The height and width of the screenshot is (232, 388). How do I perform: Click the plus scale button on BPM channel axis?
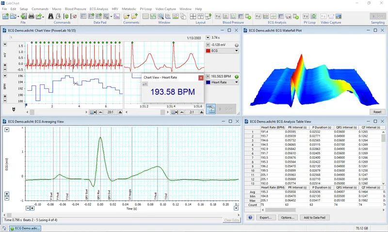(x=5, y=98)
